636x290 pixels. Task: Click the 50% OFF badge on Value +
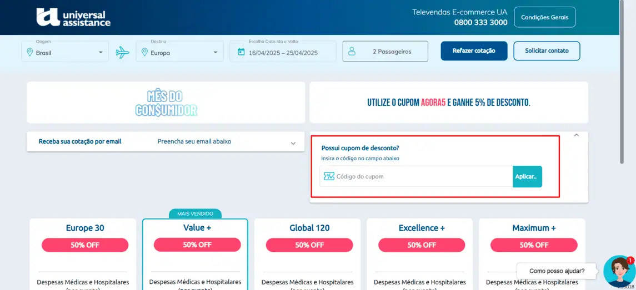tap(197, 245)
